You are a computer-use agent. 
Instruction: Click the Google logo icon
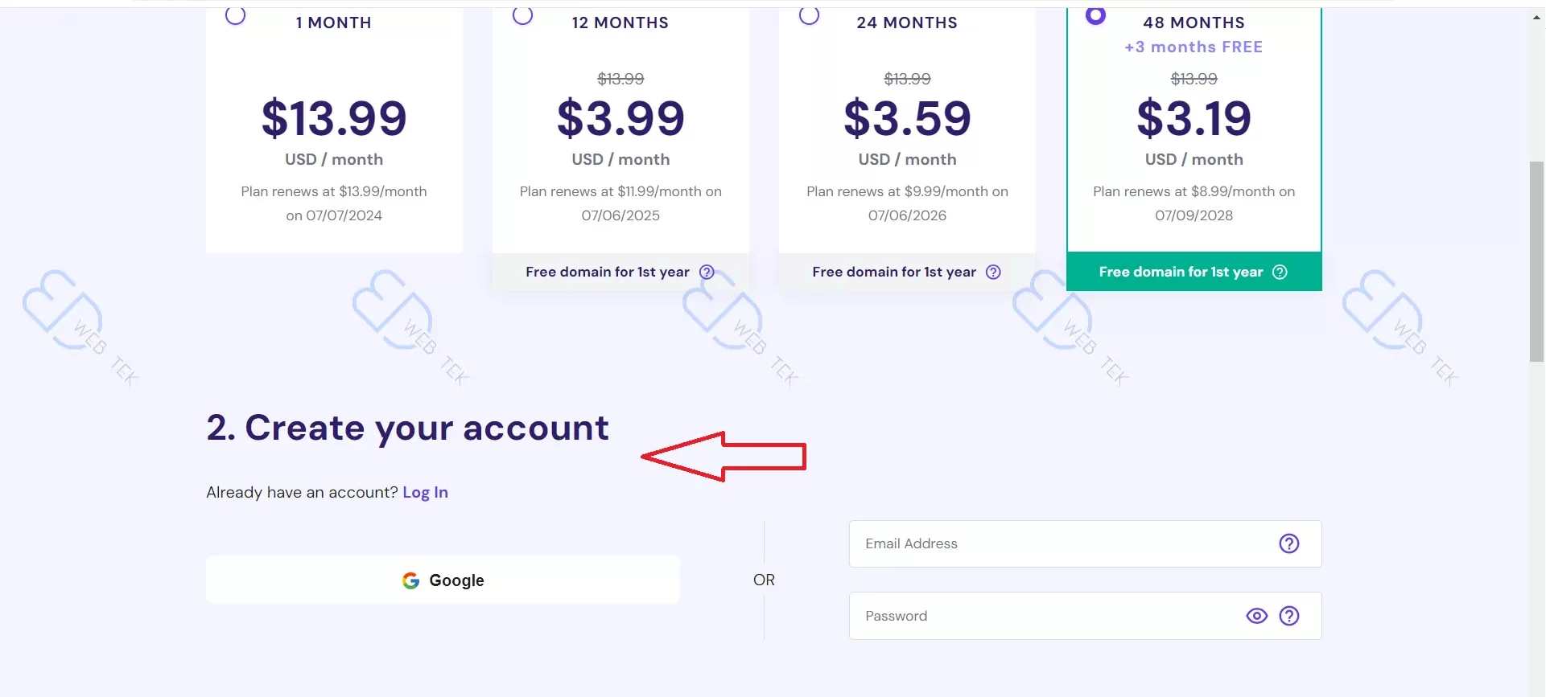[410, 580]
